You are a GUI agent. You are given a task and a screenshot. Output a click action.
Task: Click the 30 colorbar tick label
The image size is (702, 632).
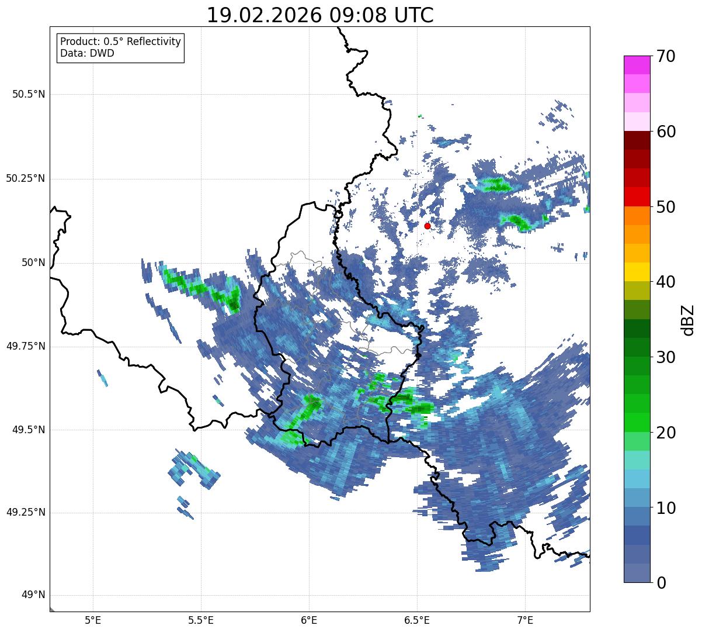click(666, 357)
